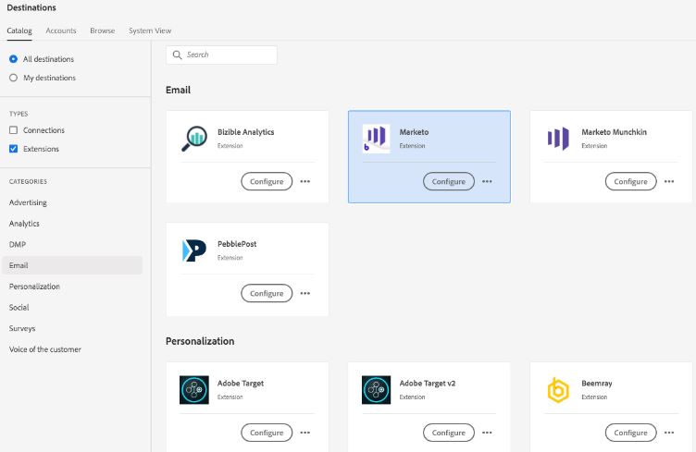Viewport: 696px width, 452px height.
Task: Click the Beemray card title
Action: tap(597, 384)
